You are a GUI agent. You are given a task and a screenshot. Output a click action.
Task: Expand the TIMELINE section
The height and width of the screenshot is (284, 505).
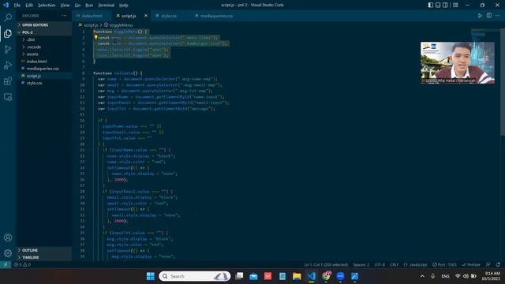click(44, 257)
